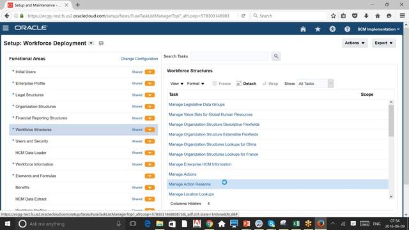Open Windows Start button
Image resolution: width=409 pixels, height=230 pixels.
[x=8, y=224]
